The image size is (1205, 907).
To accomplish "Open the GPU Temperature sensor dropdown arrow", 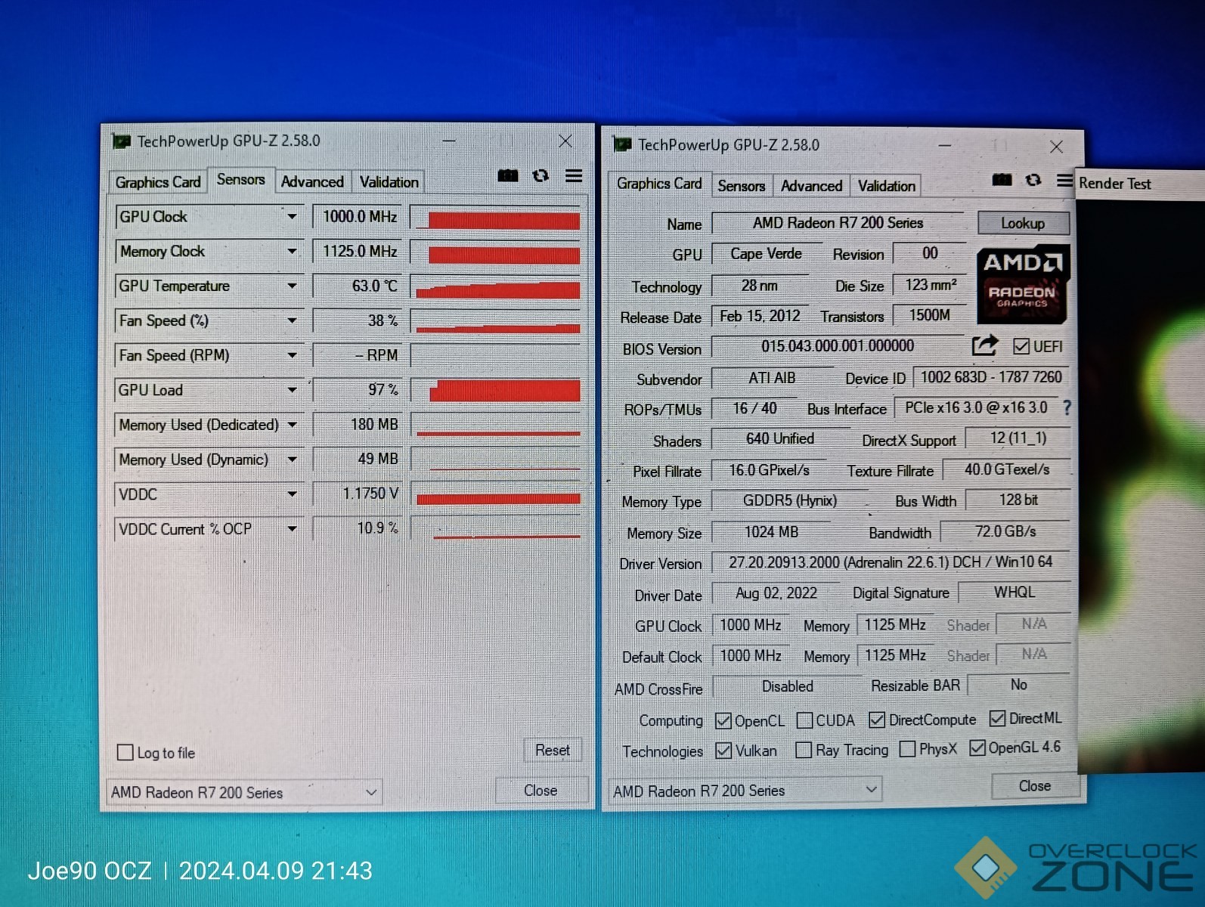I will (x=292, y=286).
